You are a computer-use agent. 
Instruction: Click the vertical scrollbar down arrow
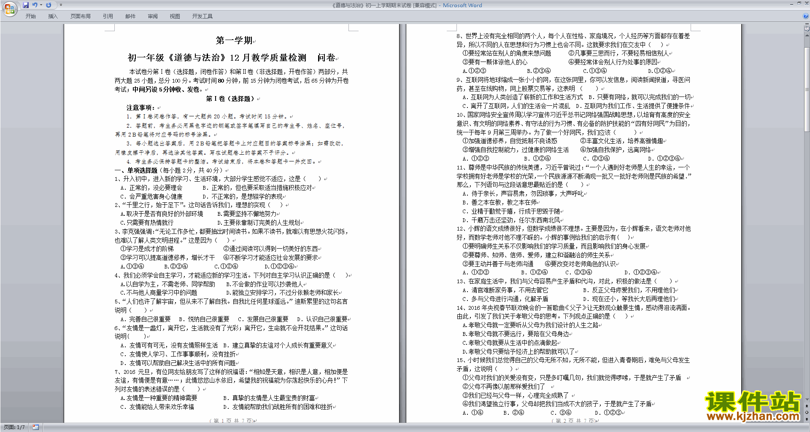pos(807,400)
